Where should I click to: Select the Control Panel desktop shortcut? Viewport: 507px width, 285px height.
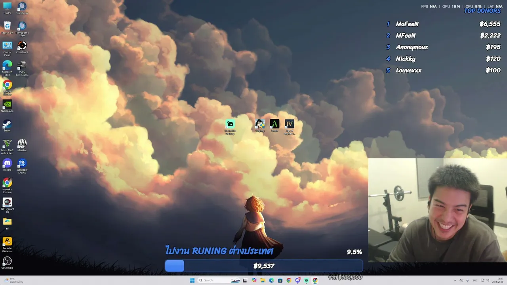(7, 48)
